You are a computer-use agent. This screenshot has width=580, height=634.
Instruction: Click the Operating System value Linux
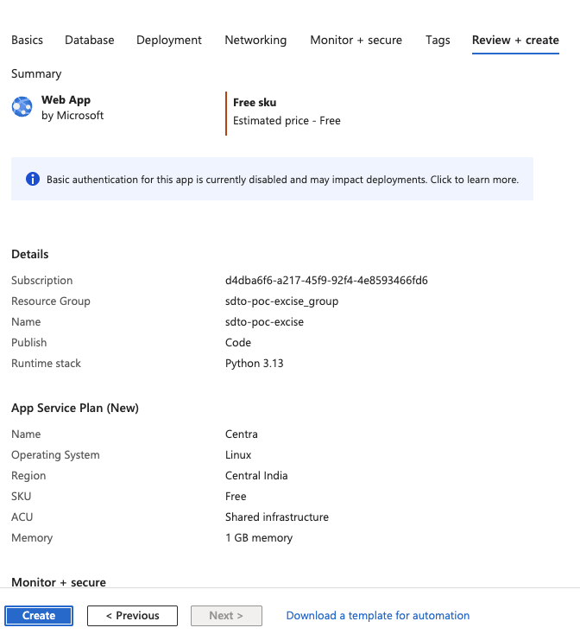tap(238, 455)
